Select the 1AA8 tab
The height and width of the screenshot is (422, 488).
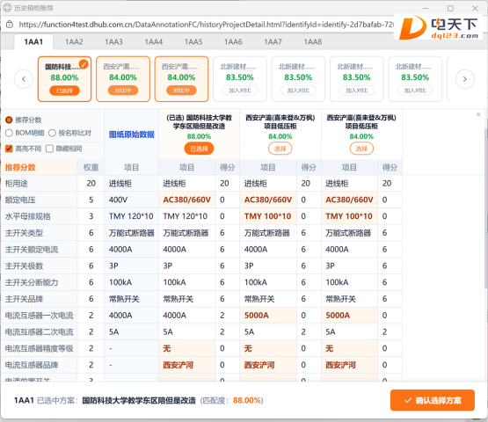(313, 42)
